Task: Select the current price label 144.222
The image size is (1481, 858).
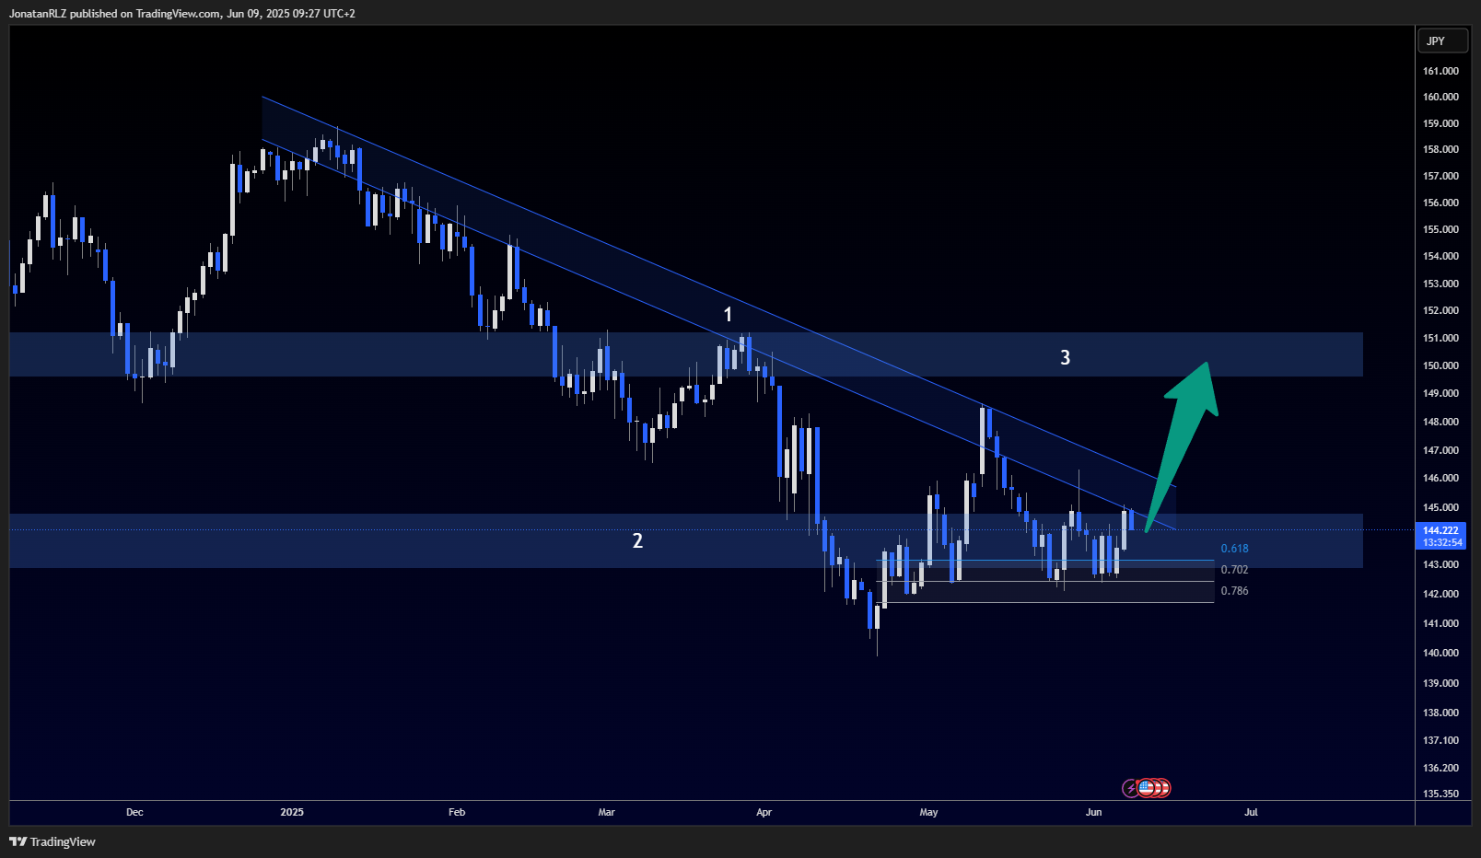Action: pyautogui.click(x=1441, y=530)
